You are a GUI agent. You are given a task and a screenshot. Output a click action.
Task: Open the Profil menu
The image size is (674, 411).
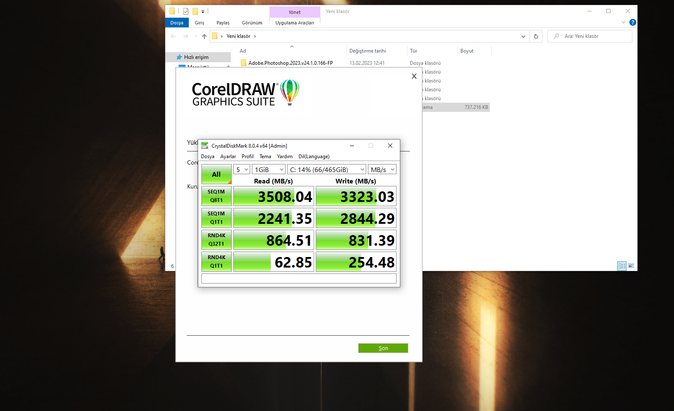coord(248,156)
